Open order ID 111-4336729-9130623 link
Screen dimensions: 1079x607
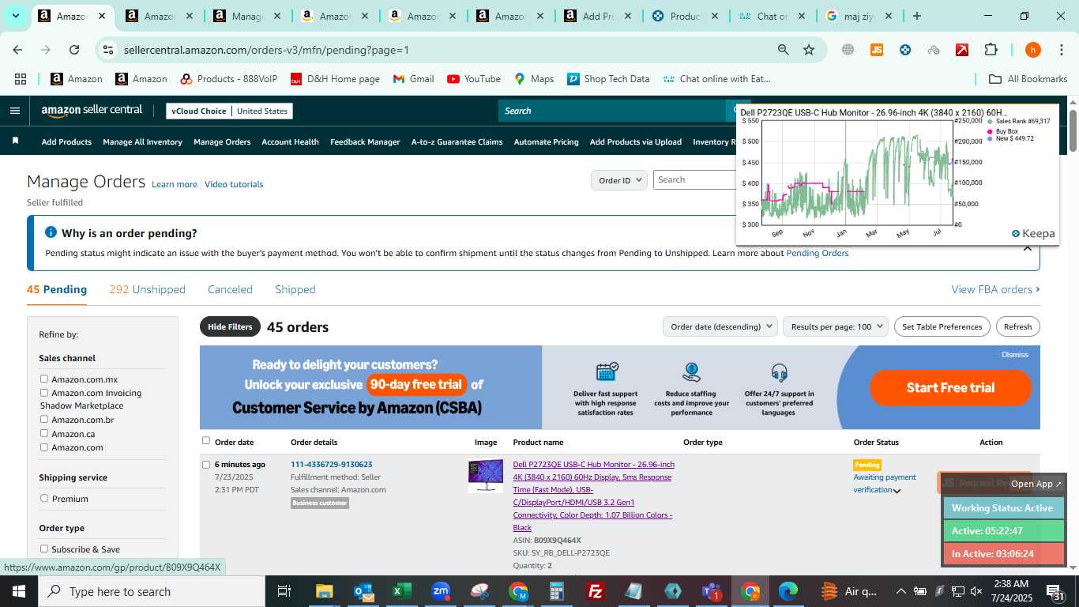point(331,465)
